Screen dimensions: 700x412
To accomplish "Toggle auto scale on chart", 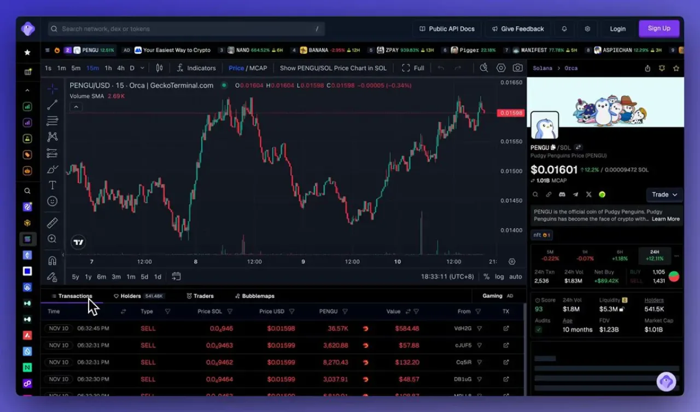I will [x=515, y=276].
